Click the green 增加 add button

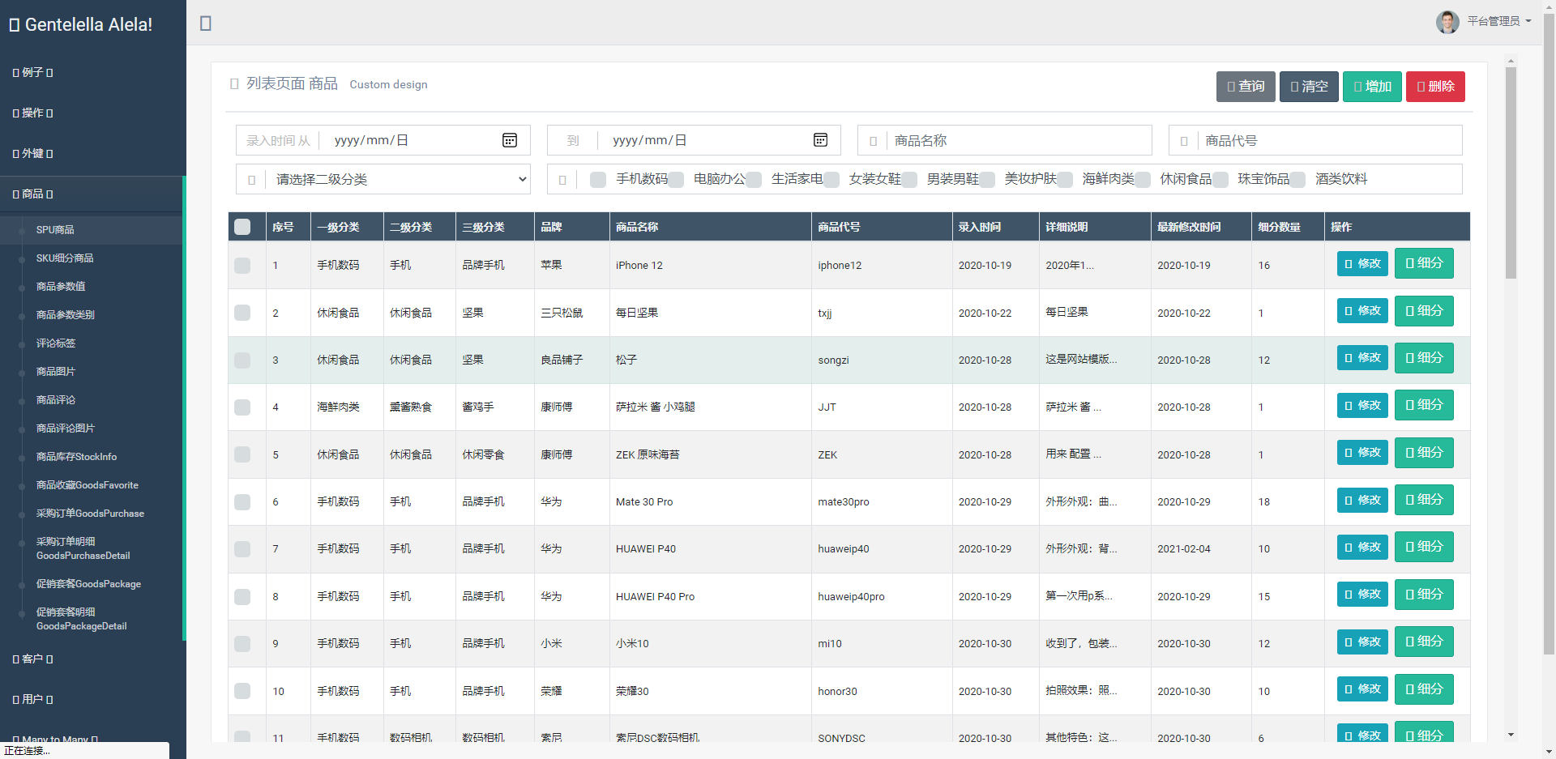pyautogui.click(x=1372, y=87)
